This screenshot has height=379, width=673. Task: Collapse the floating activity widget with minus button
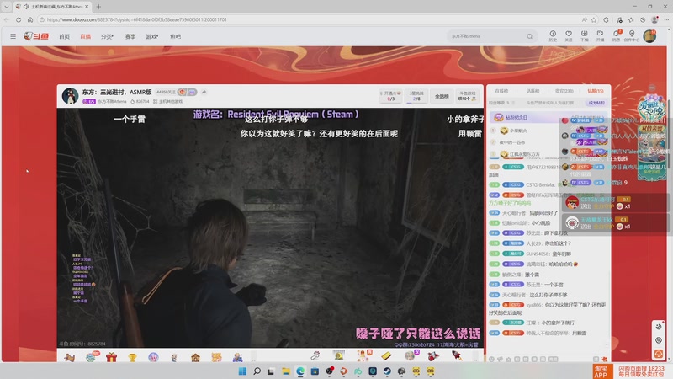click(651, 88)
